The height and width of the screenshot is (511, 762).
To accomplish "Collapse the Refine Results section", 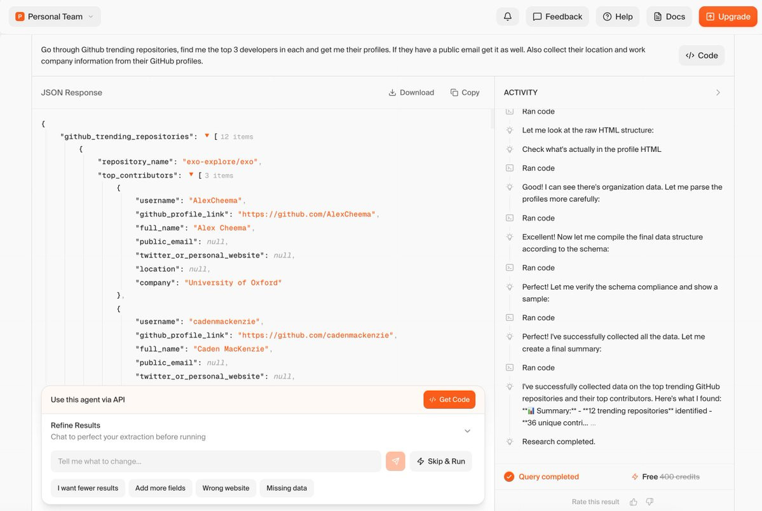I will tap(467, 431).
